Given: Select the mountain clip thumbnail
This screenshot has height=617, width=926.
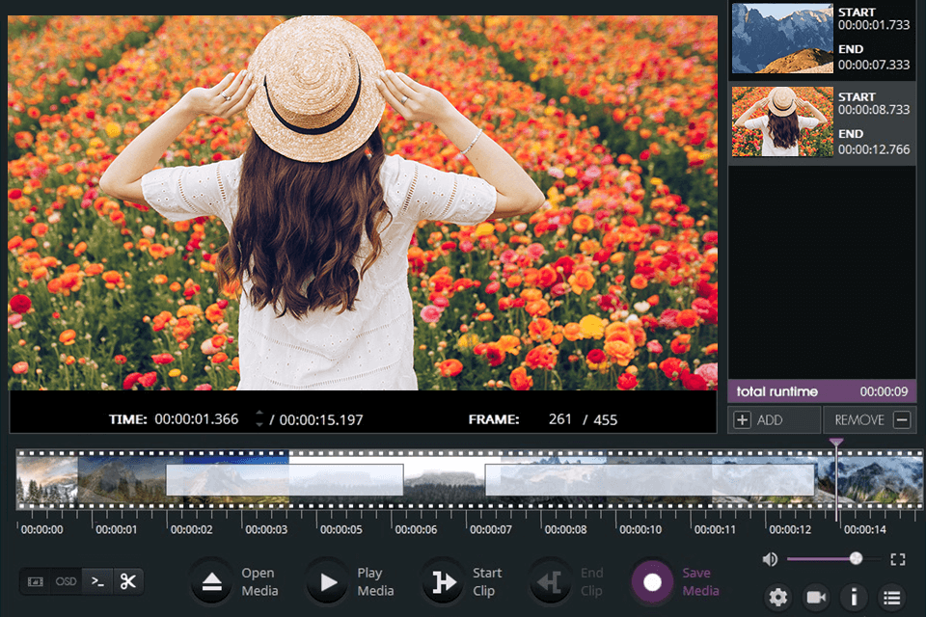Looking at the screenshot, I should pyautogui.click(x=781, y=39).
